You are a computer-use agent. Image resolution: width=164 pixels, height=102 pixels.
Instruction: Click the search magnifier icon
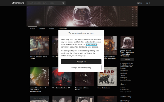(x=63, y=3)
